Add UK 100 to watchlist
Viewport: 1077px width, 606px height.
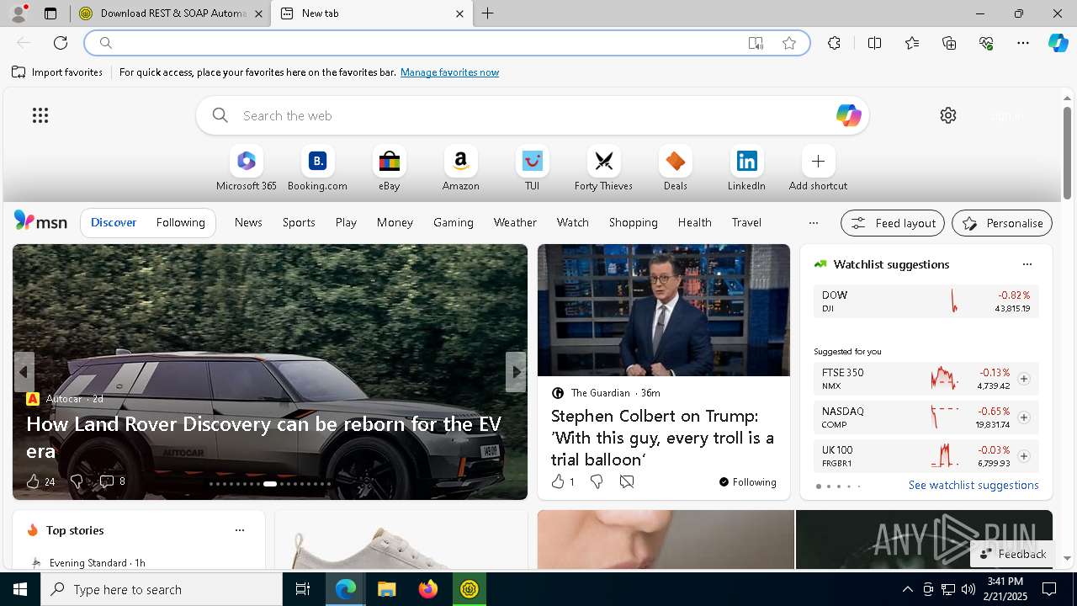click(x=1023, y=456)
